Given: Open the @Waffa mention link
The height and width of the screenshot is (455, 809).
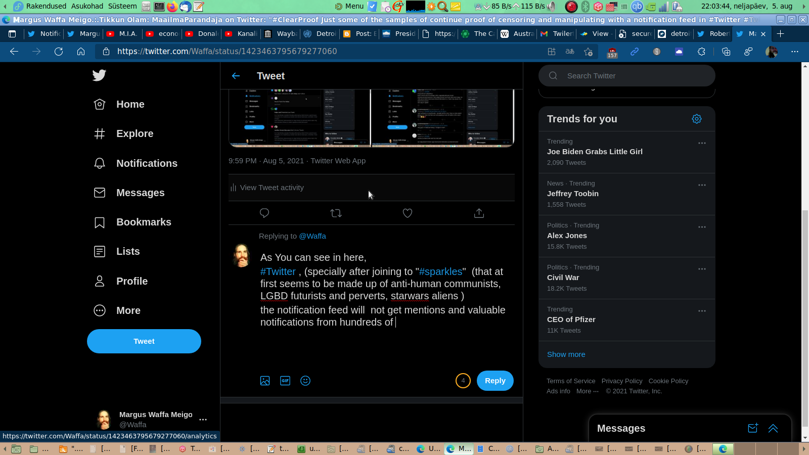Looking at the screenshot, I should click(312, 236).
